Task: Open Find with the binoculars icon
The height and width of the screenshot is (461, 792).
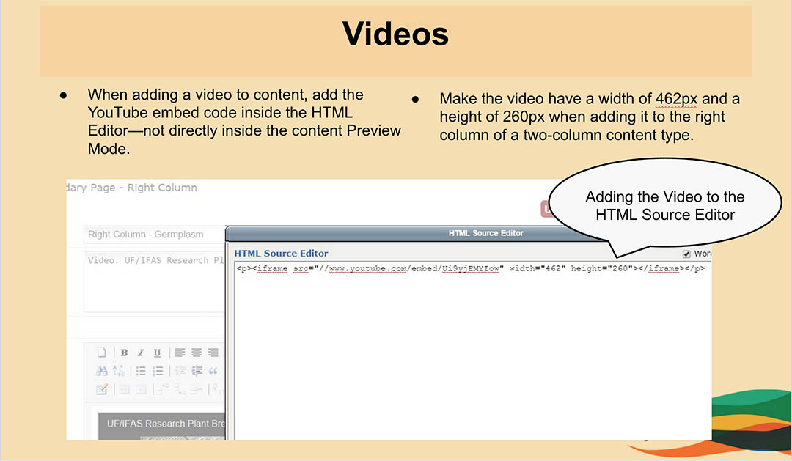Action: (103, 371)
